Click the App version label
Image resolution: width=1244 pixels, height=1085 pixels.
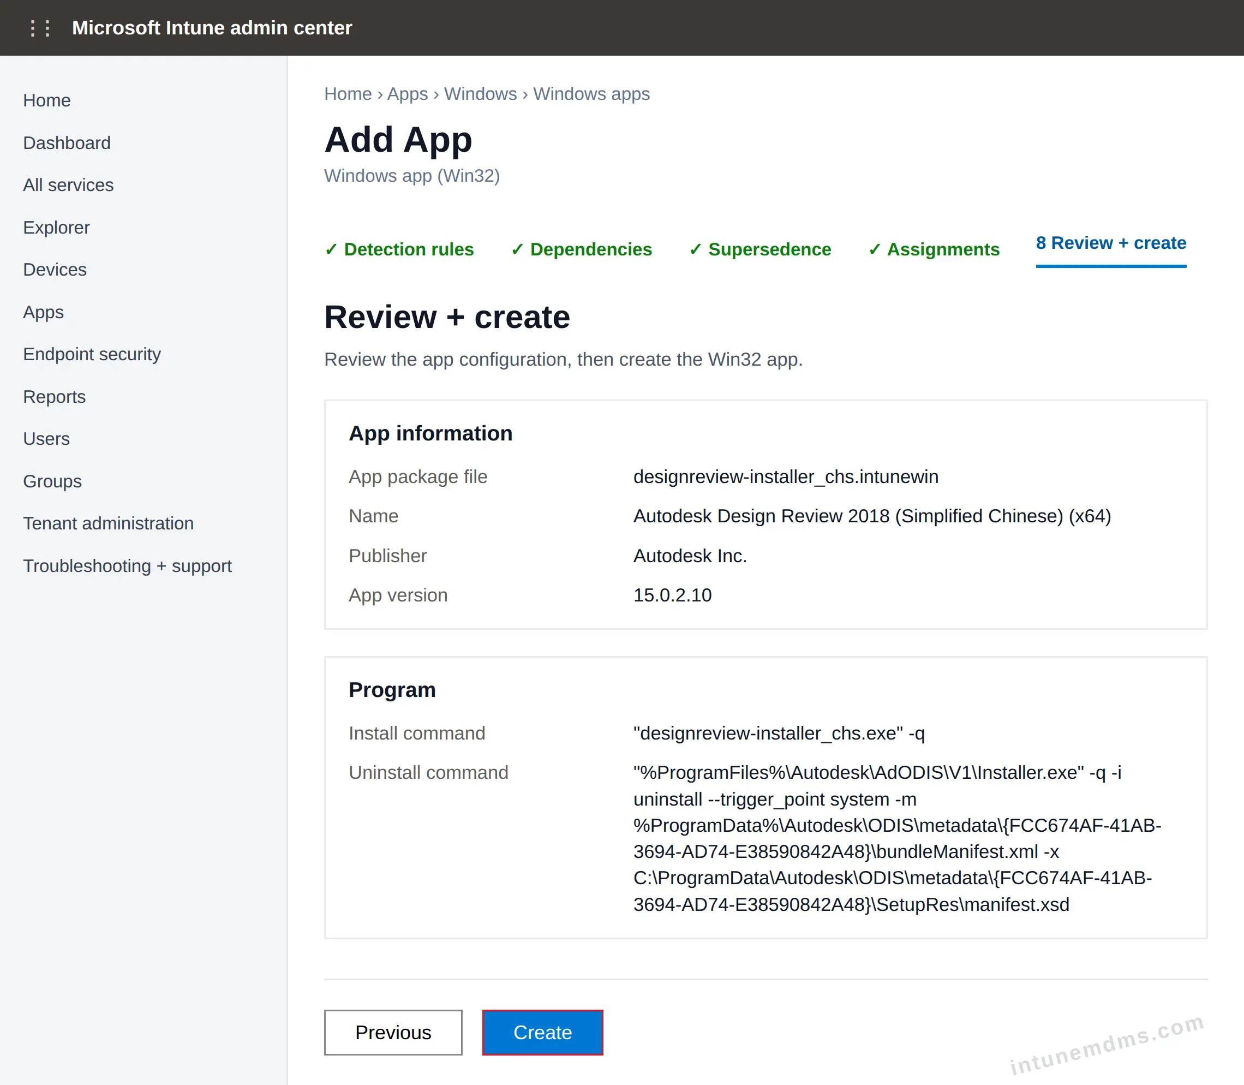point(398,595)
